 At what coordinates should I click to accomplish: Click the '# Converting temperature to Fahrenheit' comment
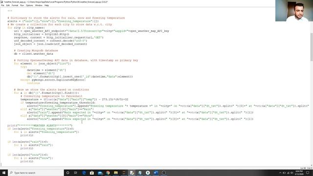(51, 96)
